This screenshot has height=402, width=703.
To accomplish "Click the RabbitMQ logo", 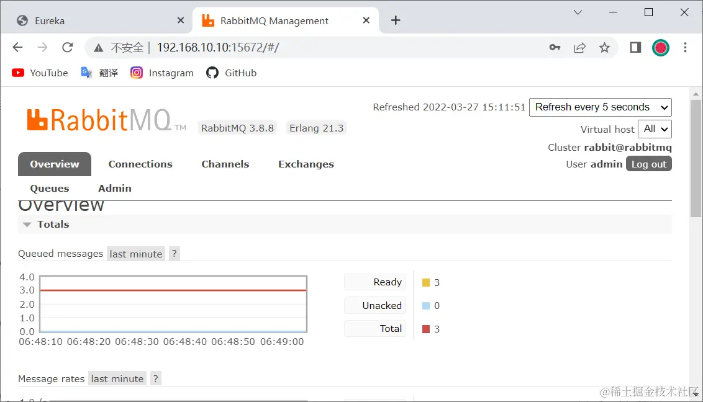I will [106, 120].
